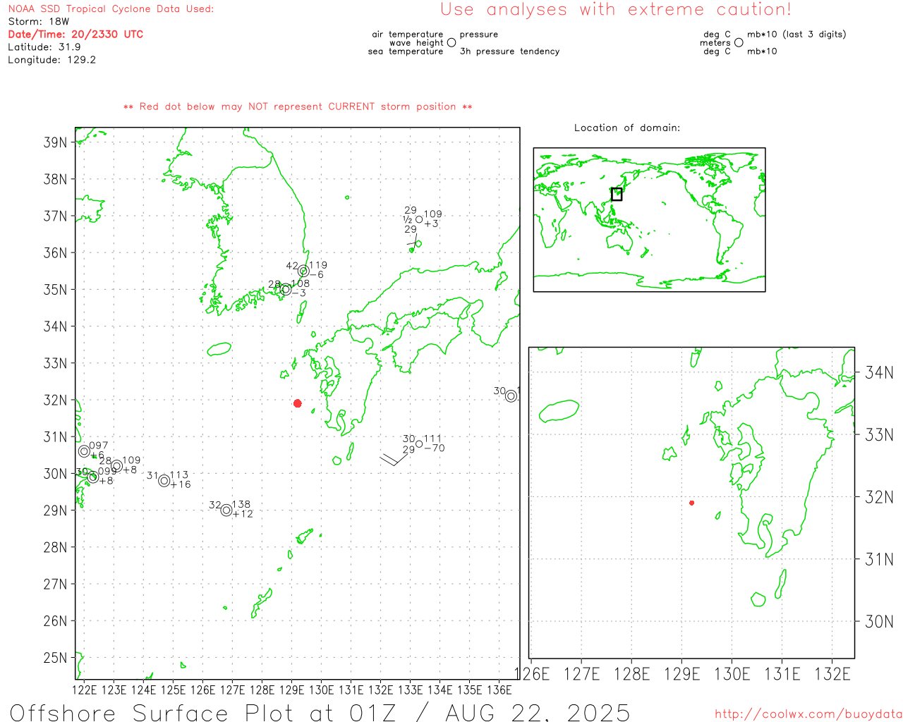
Task: Click 'mb*10 (last 3 digits)' legend label
Action: pos(796,34)
